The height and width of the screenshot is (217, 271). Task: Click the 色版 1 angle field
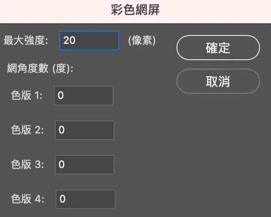click(x=84, y=96)
